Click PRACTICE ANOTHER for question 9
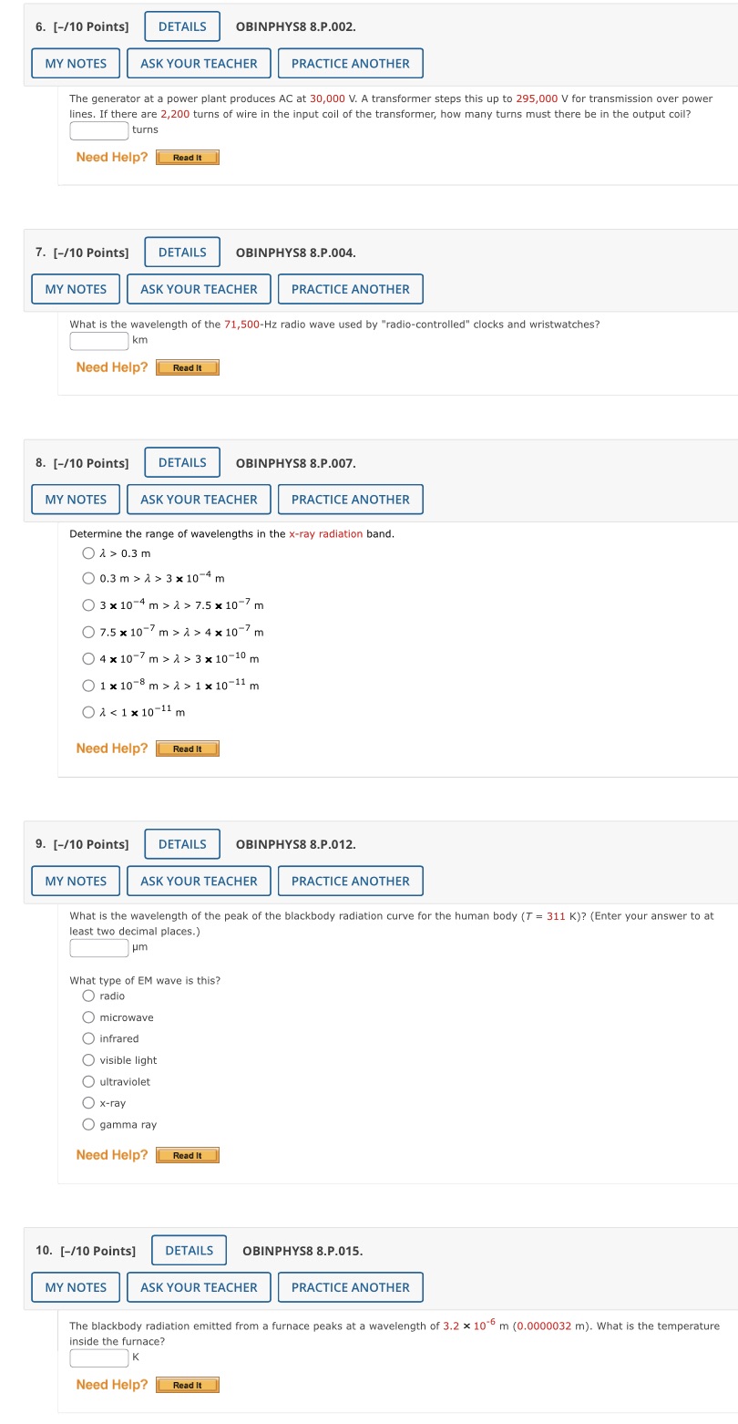738x1424 pixels. click(x=351, y=881)
